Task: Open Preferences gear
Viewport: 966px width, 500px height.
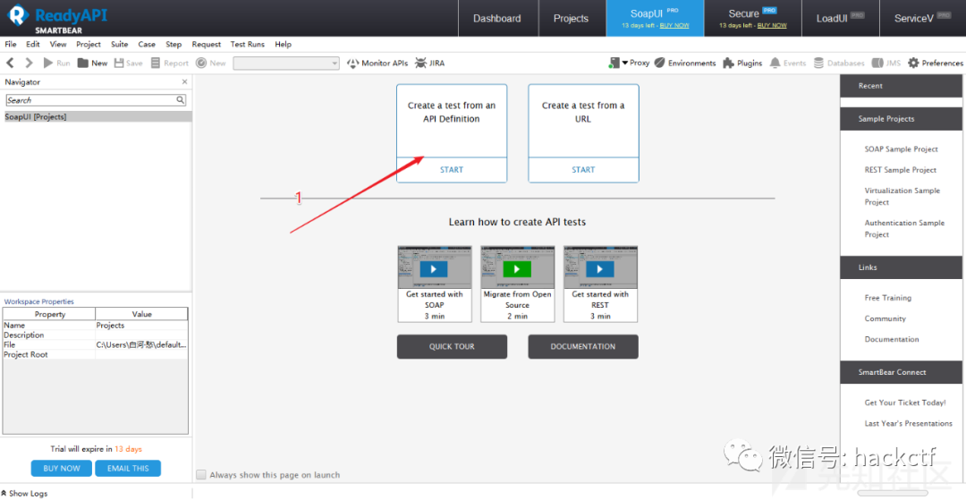Action: [x=936, y=63]
